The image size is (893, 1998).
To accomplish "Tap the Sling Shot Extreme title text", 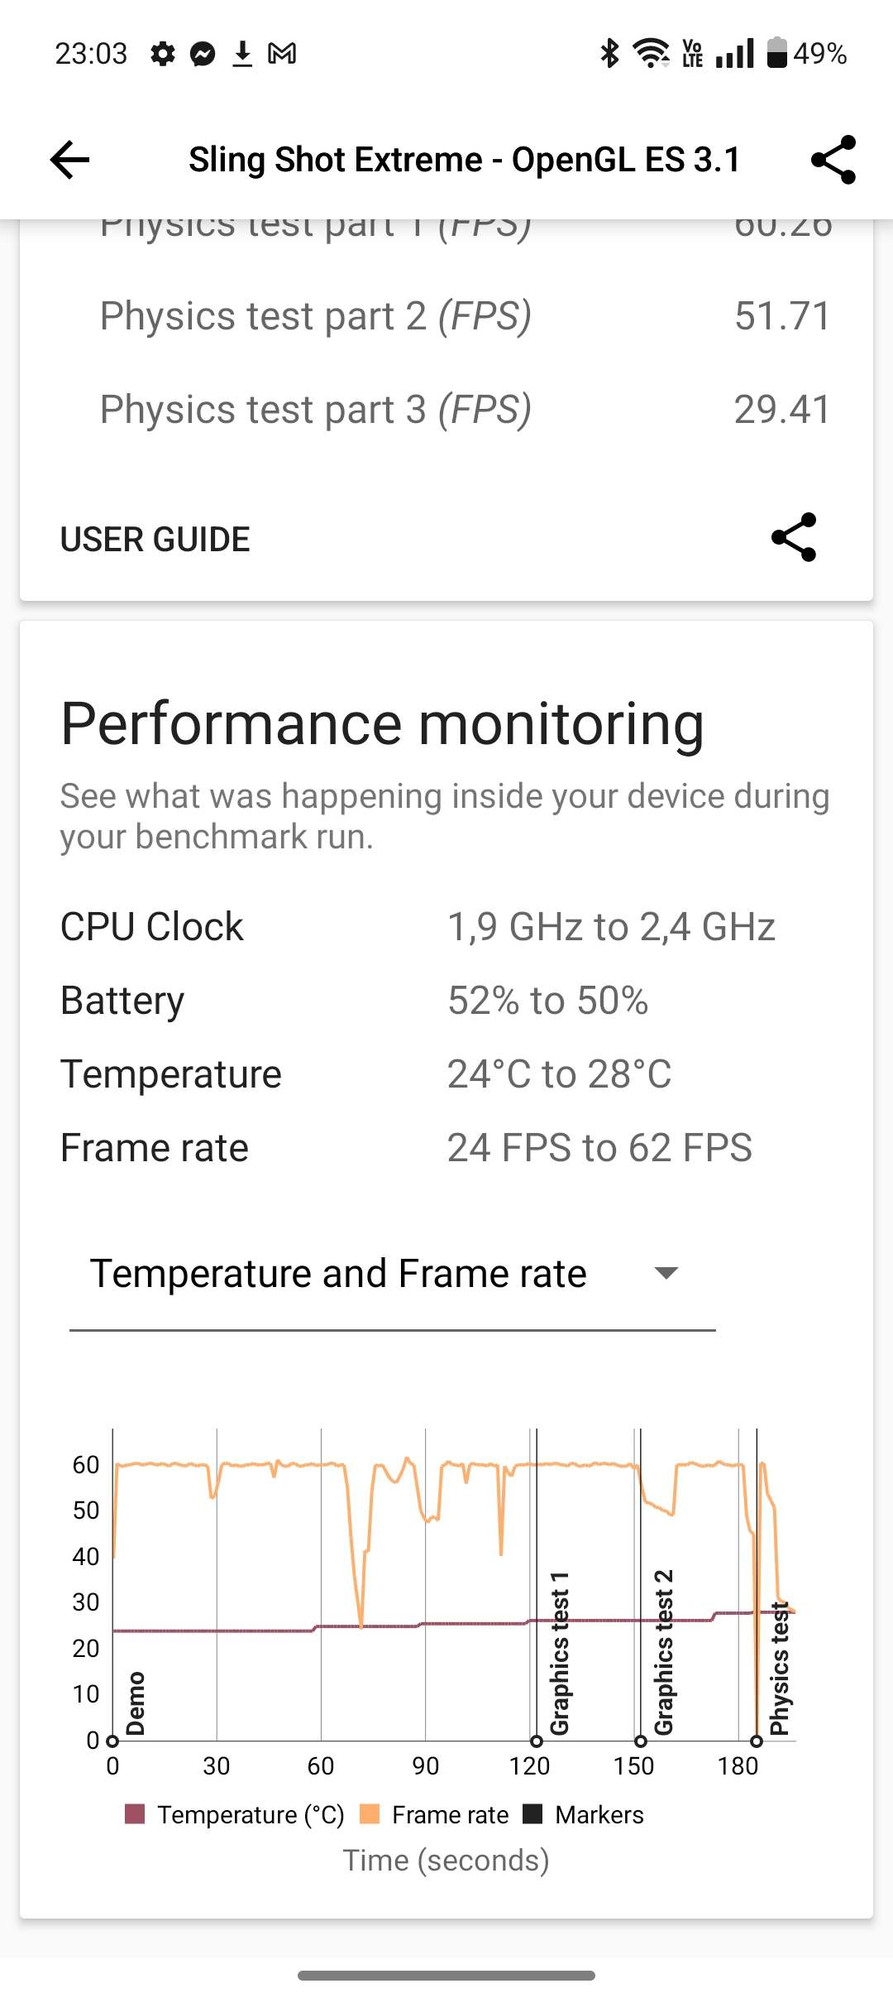I will point(465,160).
